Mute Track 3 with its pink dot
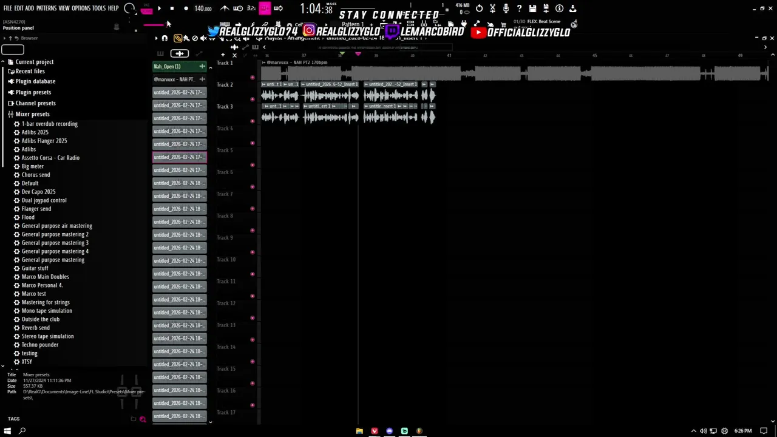This screenshot has height=437, width=777. pyautogui.click(x=253, y=121)
